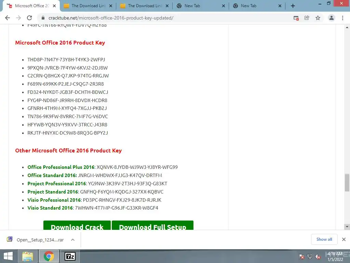This screenshot has width=350, height=263.
Task: Click the 'Visio Standard 2016' label
Action: click(50, 208)
